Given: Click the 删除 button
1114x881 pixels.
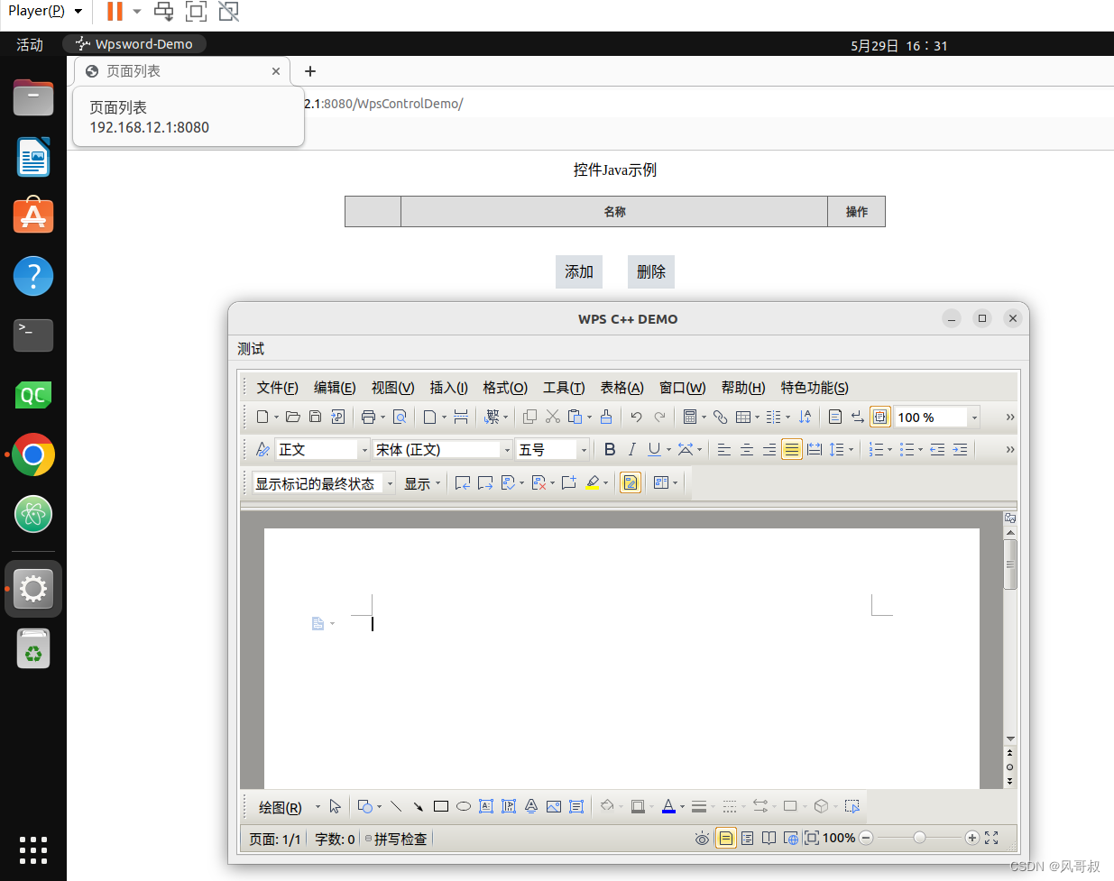Looking at the screenshot, I should (651, 271).
